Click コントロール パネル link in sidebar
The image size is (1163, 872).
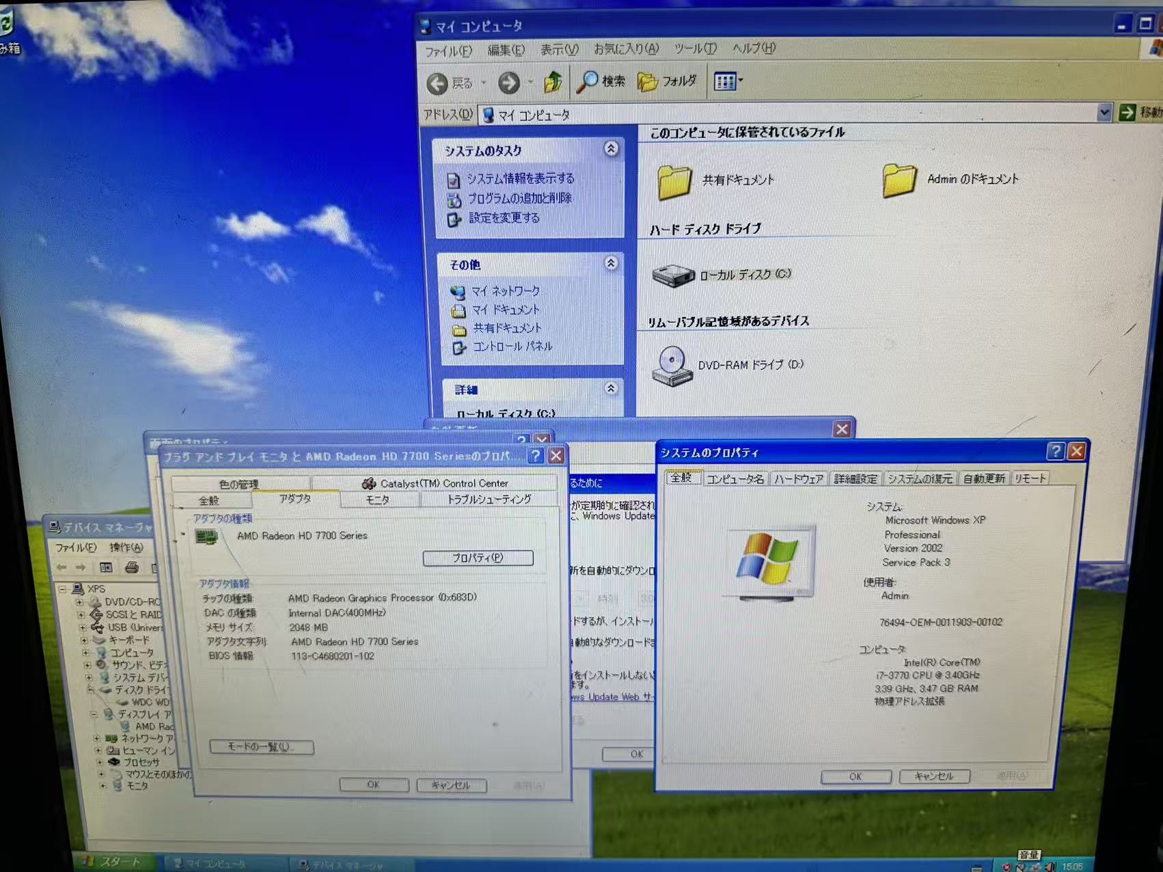(x=512, y=346)
